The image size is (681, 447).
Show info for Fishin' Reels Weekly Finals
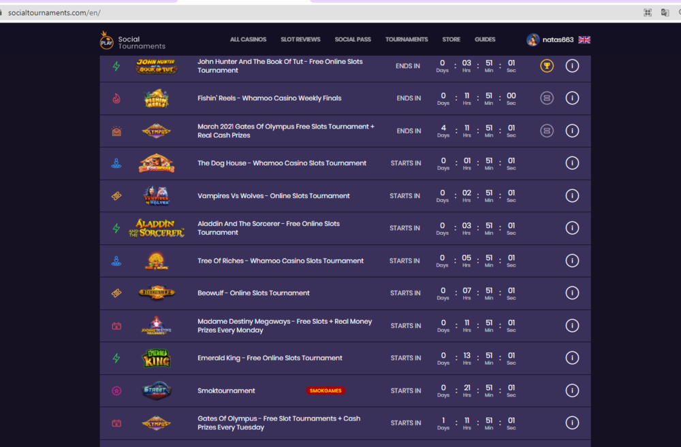(x=572, y=98)
